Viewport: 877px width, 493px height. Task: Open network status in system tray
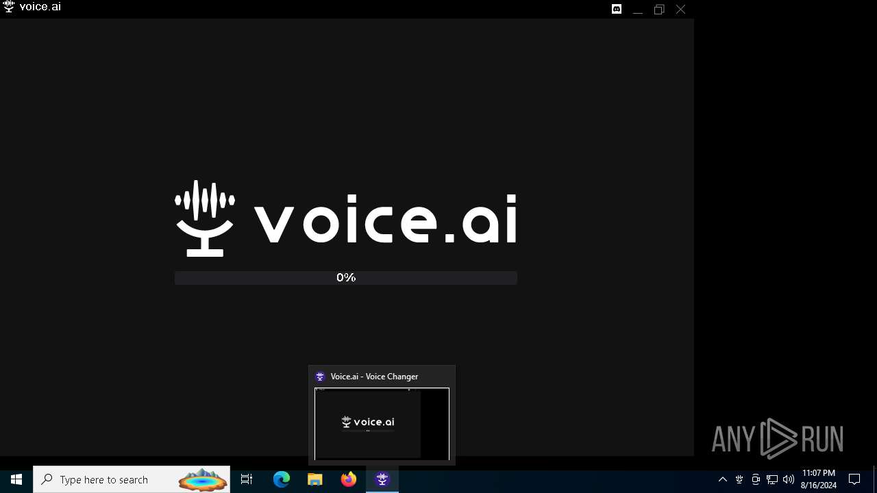(x=772, y=479)
